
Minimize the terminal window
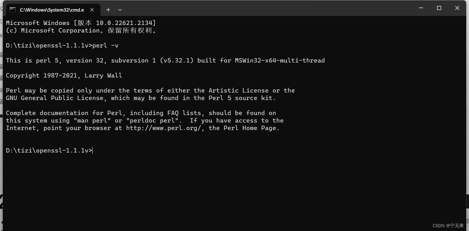421,8
